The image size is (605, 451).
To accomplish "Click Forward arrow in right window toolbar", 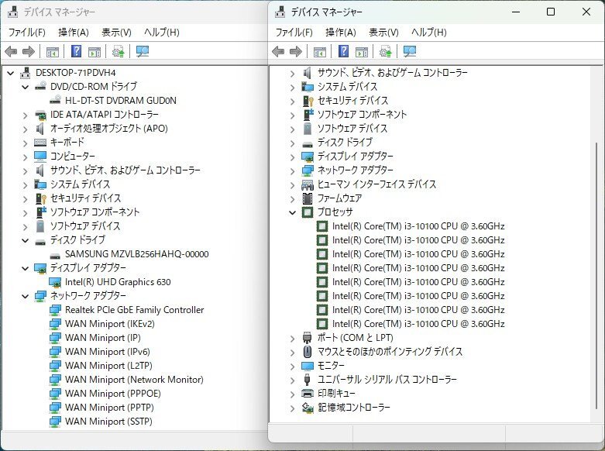I will tap(296, 51).
